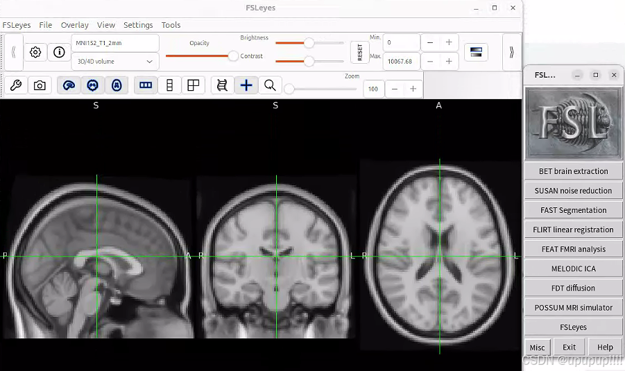Select horizontal canvas layout
The width and height of the screenshot is (625, 371).
[x=146, y=85]
